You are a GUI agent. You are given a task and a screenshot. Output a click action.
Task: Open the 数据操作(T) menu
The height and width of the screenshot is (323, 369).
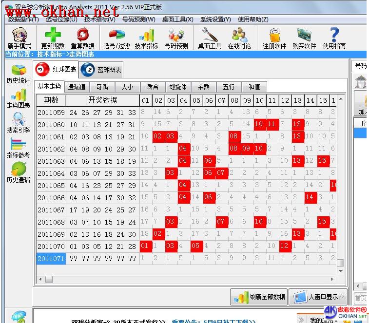tap(23, 19)
